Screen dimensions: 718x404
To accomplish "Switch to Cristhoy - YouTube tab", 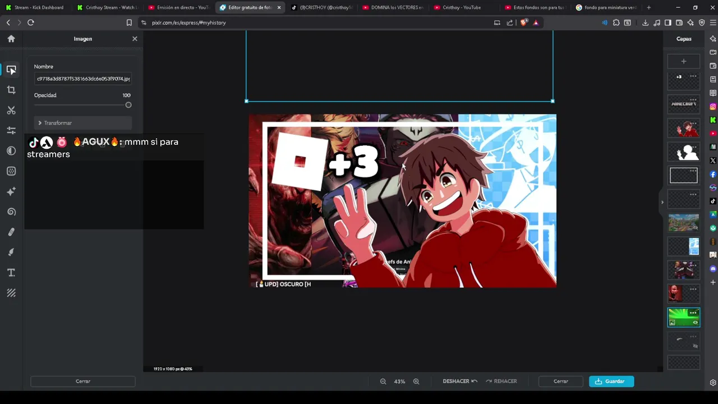I will [x=464, y=7].
